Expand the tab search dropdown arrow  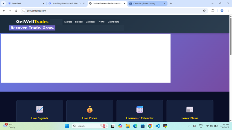click(x=3, y=3)
